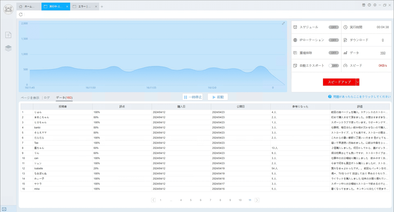Close the 実行中 tab with its X
This screenshot has width=394, height=212.
coord(67,7)
